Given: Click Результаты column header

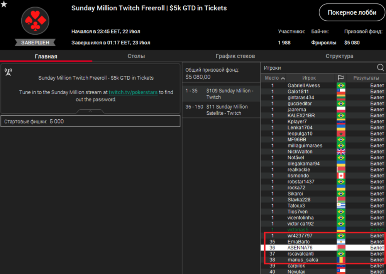Looking at the screenshot, I should click(366, 78).
